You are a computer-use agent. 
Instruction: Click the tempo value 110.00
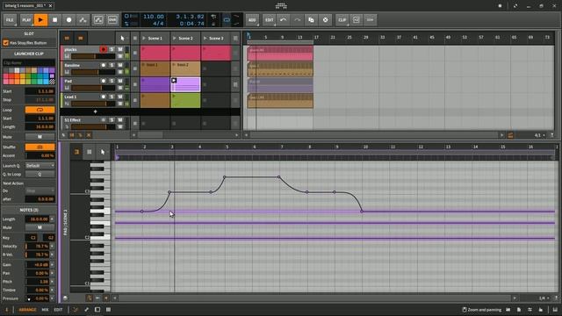[x=154, y=17]
